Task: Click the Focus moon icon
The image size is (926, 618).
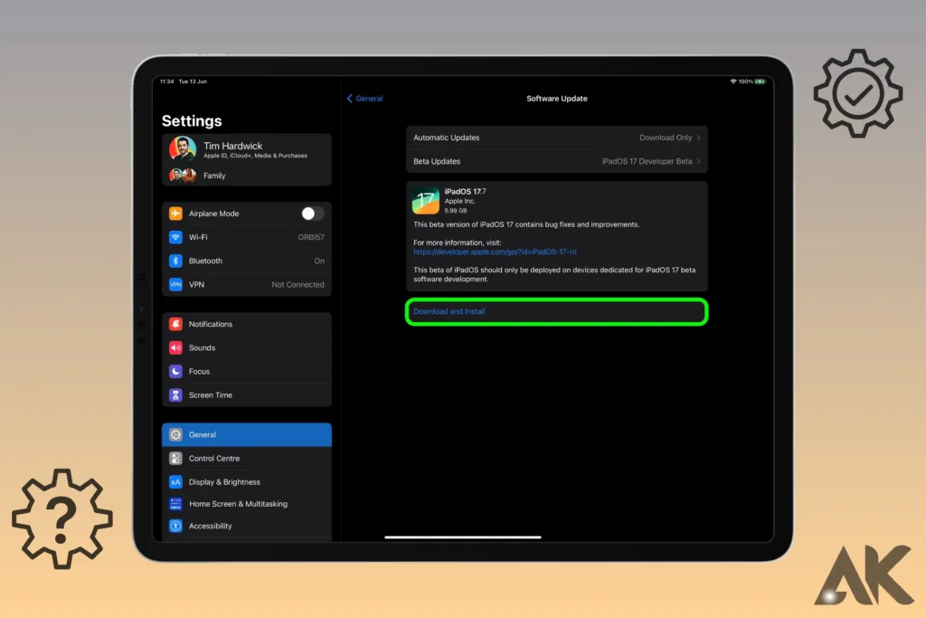Action: tap(175, 371)
